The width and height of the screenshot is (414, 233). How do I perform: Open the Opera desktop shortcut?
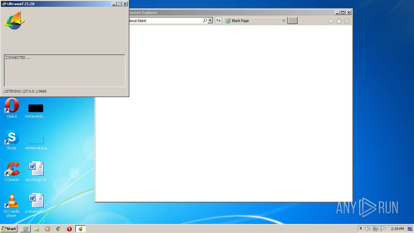click(12, 108)
